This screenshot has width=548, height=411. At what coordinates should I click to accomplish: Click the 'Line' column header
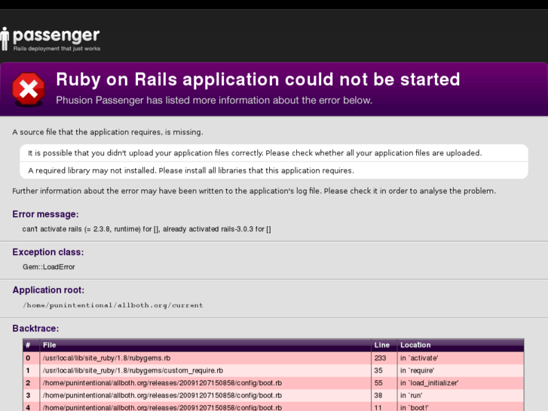click(x=384, y=345)
